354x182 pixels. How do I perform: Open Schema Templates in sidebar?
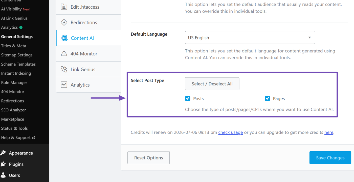coord(18,64)
